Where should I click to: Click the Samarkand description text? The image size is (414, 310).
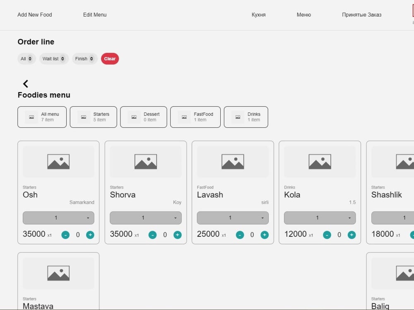[82, 202]
